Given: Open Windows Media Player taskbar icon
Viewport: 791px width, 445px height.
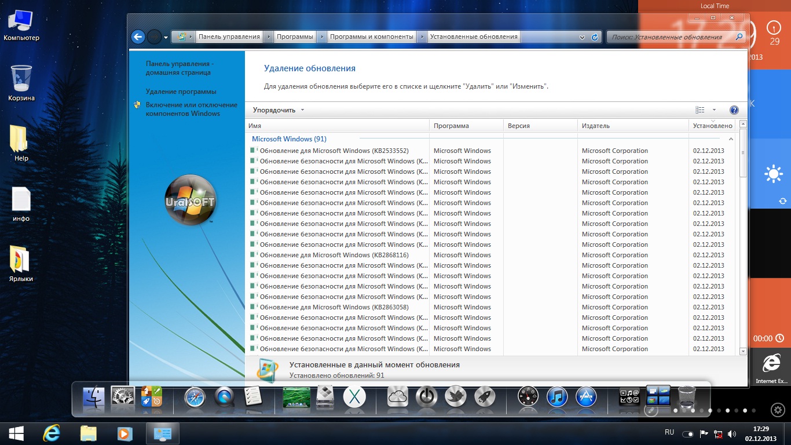Looking at the screenshot, I should pyautogui.click(x=124, y=433).
